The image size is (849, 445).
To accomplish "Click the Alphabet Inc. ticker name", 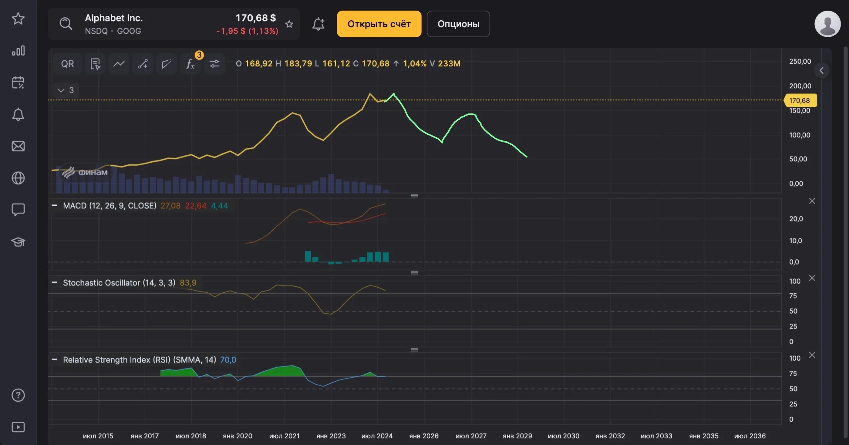I will 114,18.
